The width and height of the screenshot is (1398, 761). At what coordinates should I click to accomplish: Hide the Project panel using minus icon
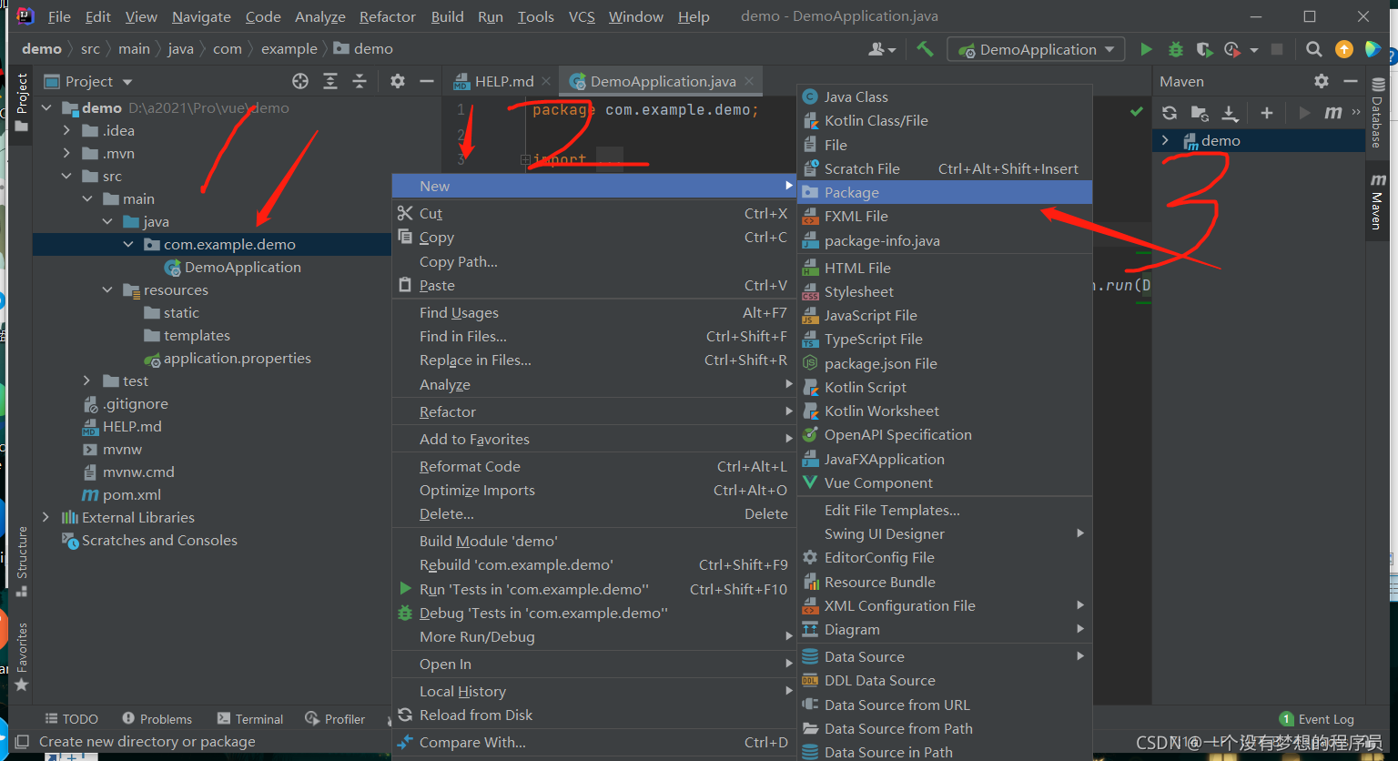pyautogui.click(x=426, y=81)
